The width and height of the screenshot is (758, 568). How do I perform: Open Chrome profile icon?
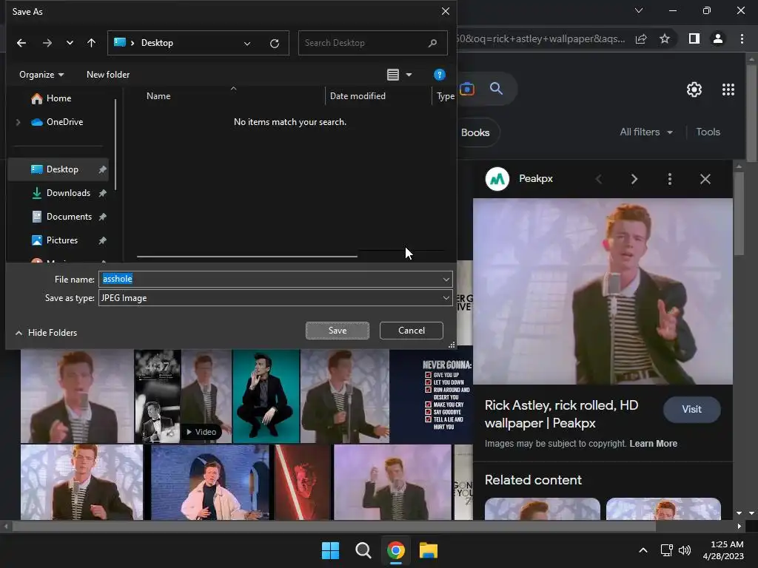click(x=718, y=38)
